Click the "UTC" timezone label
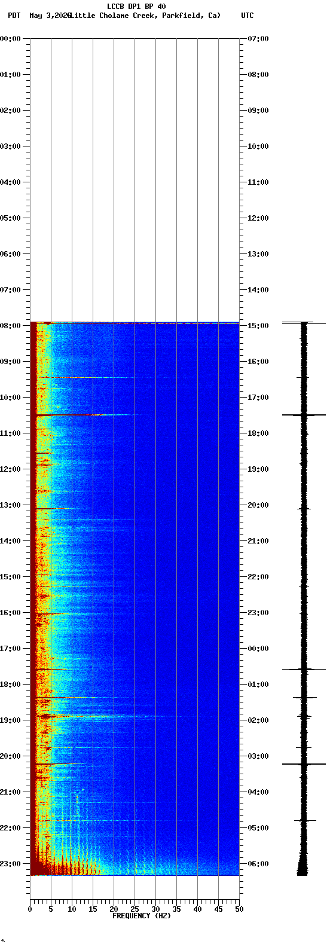 click(x=247, y=16)
